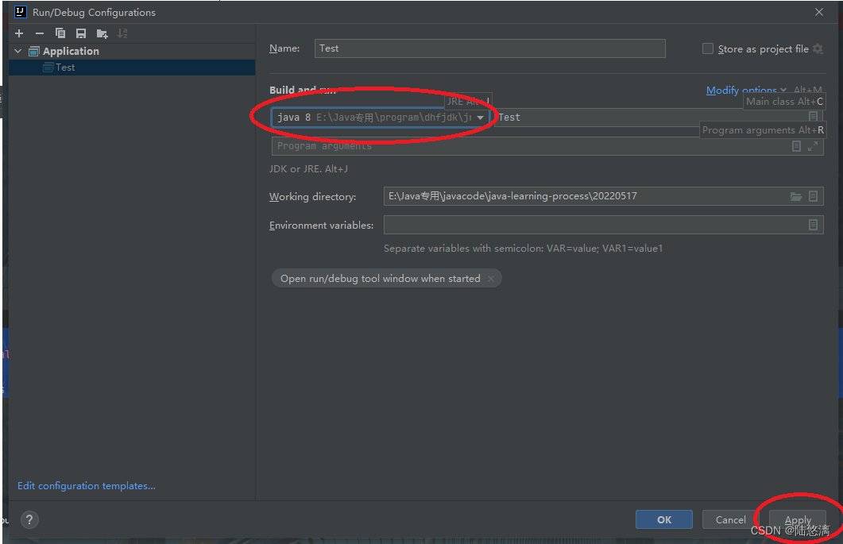Expand the Program arguments field
This screenshot has width=843, height=544.
pos(813,146)
